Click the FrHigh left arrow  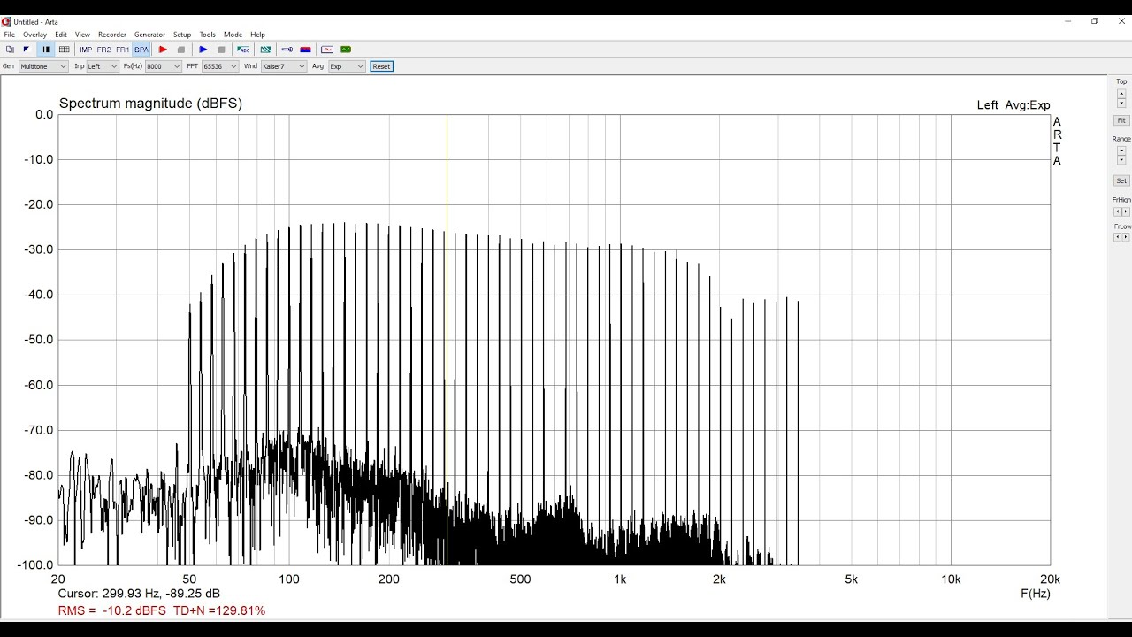pos(1117,211)
